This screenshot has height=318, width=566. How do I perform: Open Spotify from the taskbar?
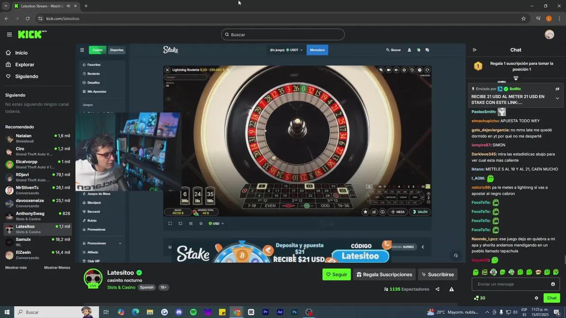tap(193, 312)
